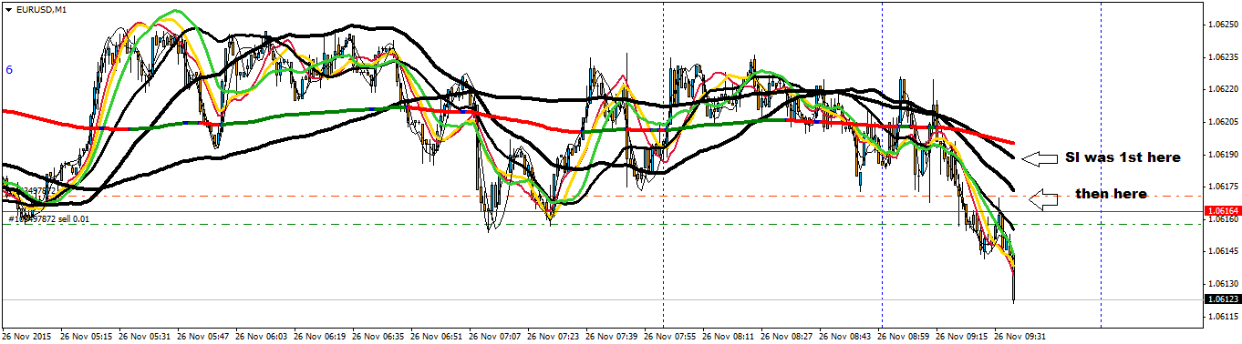Click the black 1.06123 current price tag
1242x344 pixels.
pyautogui.click(x=1222, y=299)
